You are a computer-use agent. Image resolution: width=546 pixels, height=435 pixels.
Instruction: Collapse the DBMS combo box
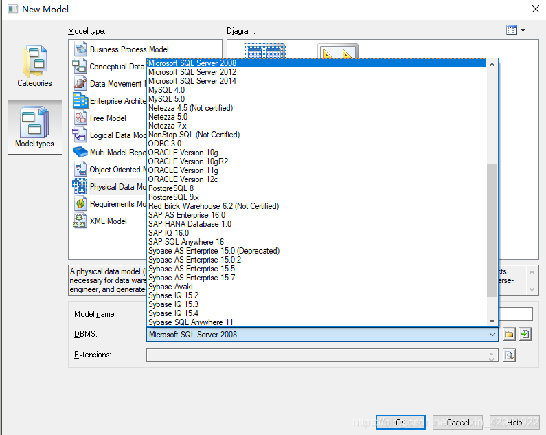492,335
